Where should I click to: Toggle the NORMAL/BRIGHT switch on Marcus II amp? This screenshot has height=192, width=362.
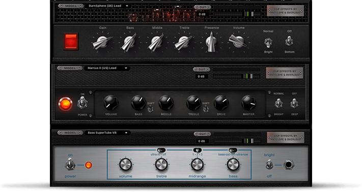click(279, 104)
